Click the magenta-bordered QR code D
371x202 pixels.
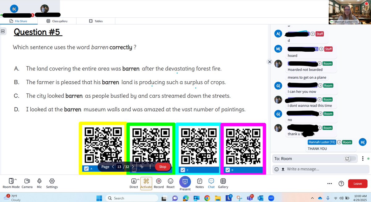pos(243,146)
